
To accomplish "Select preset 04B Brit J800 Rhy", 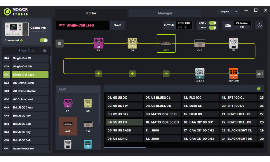I will click(26, 116).
